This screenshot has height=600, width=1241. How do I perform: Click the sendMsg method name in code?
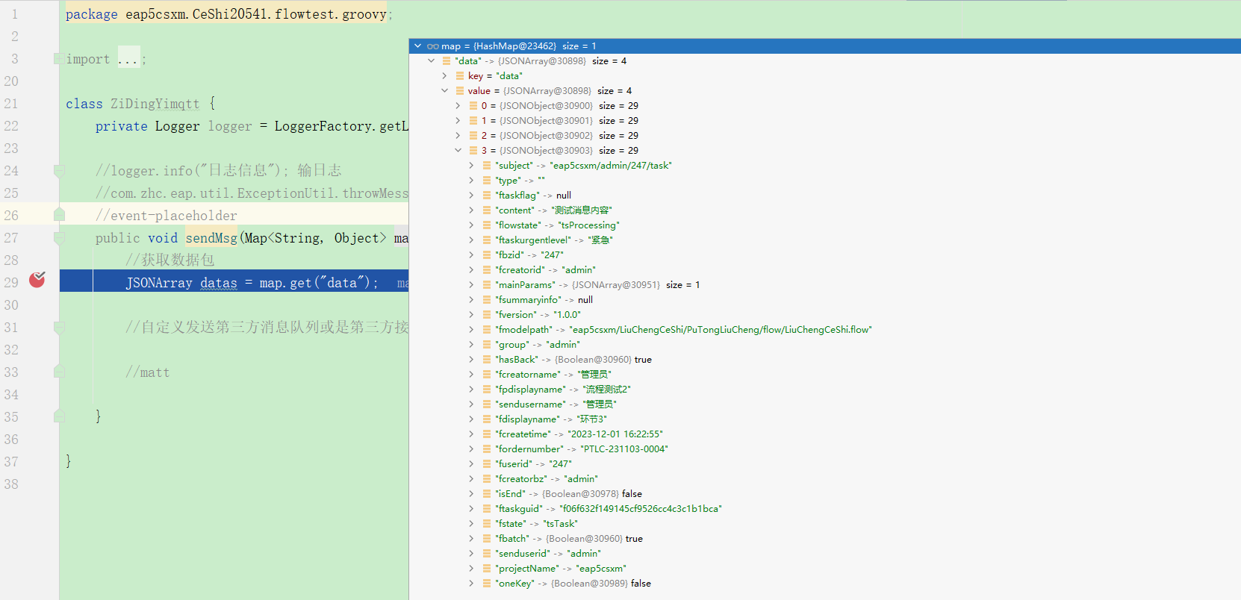pos(211,238)
